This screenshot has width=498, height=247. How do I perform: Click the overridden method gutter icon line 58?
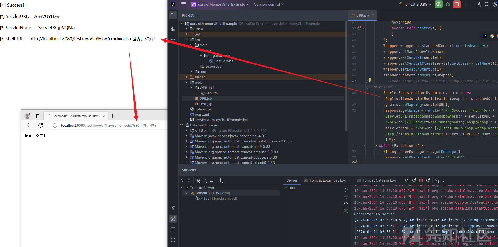(359, 28)
